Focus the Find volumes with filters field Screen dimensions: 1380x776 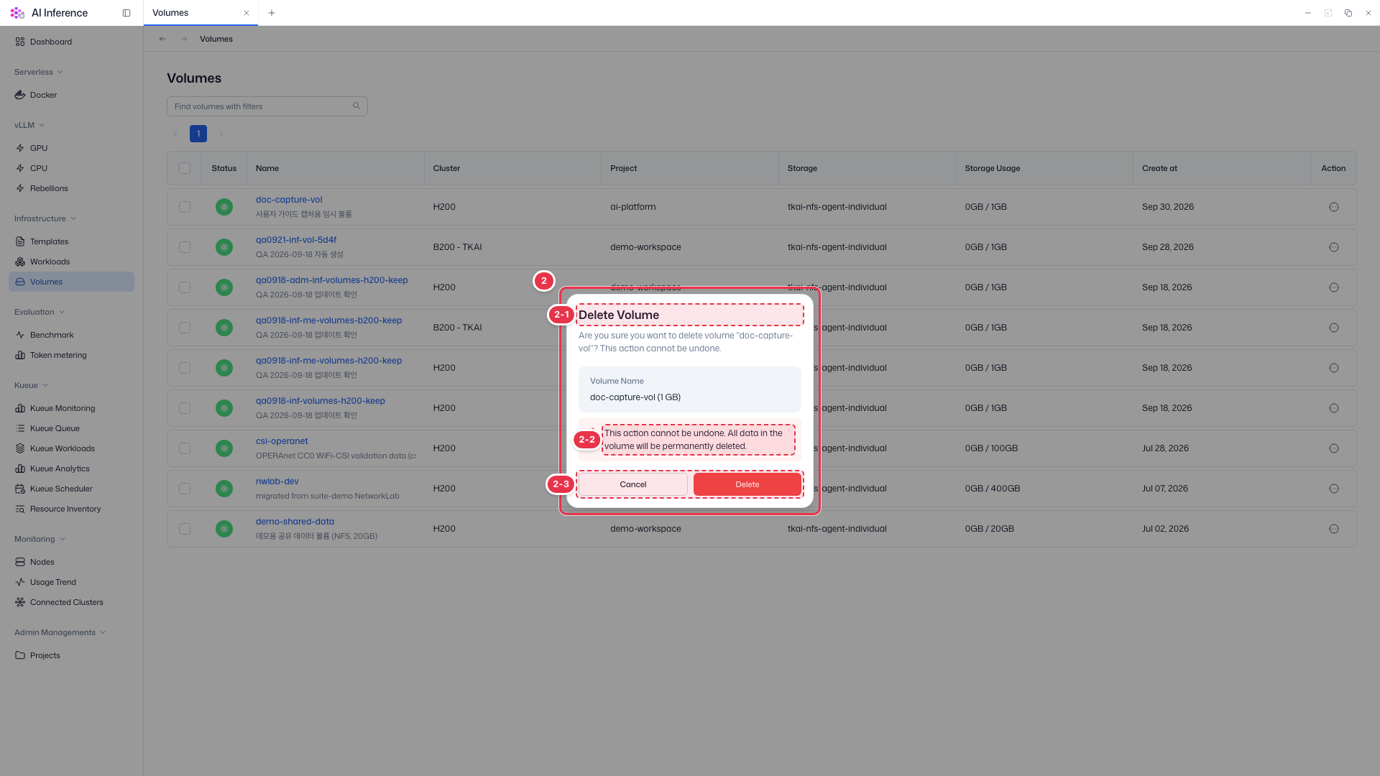(267, 106)
